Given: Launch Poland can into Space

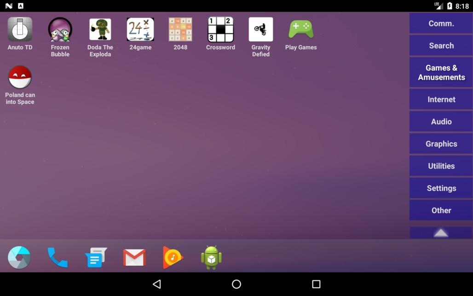Looking at the screenshot, I should point(20,77).
